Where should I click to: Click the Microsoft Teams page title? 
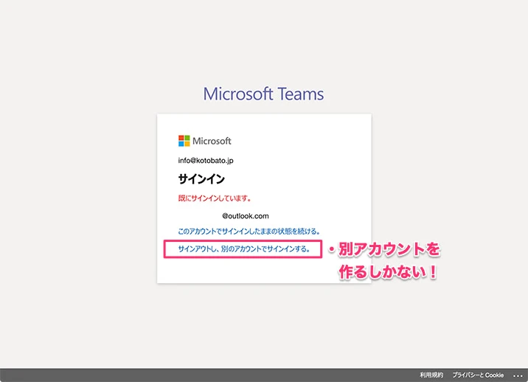click(263, 94)
